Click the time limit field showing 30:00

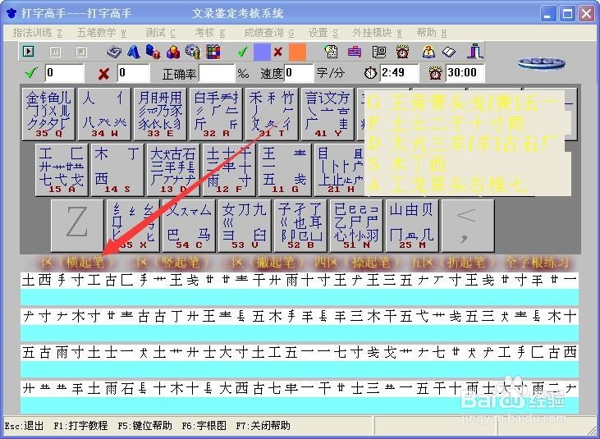(465, 73)
